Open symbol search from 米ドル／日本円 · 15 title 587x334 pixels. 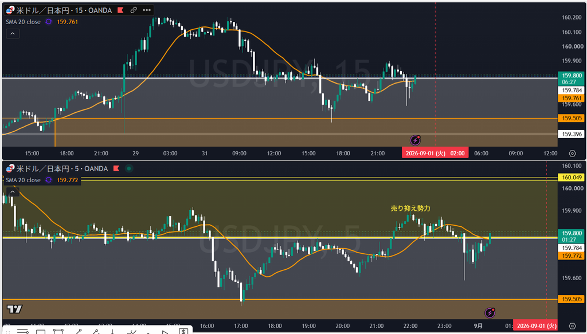[x=60, y=10]
